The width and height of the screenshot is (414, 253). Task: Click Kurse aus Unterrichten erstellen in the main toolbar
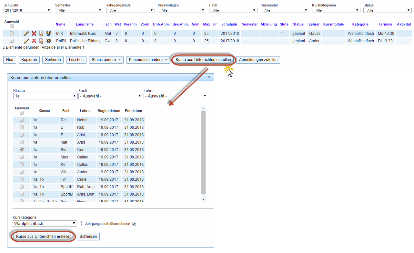pyautogui.click(x=203, y=60)
